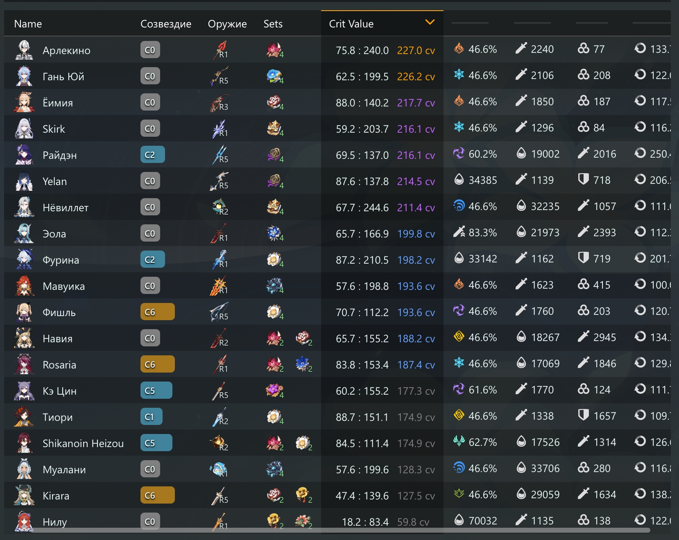The width and height of the screenshot is (679, 540).
Task: Click Навия's 65.7 : 155.2 crit ratio
Action: (362, 339)
